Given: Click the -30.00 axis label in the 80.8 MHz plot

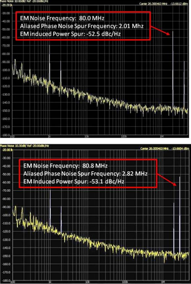Looking at the screenshot, I should pyautogui.click(x=6, y=158).
